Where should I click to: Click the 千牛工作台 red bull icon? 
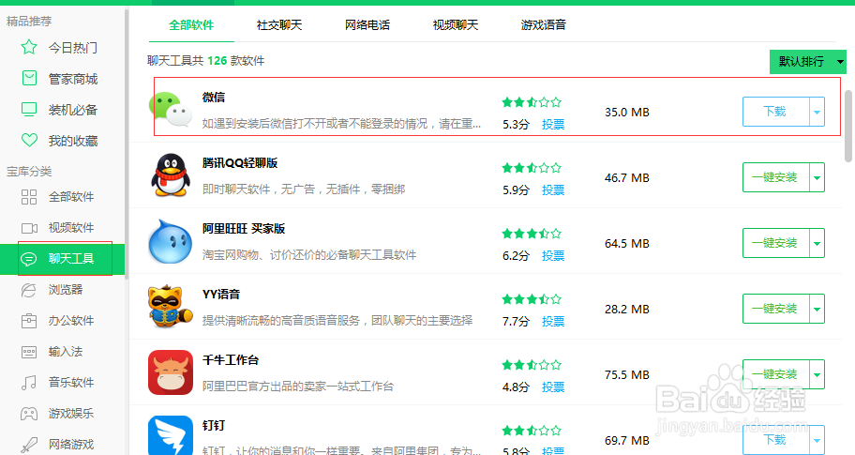(x=171, y=372)
